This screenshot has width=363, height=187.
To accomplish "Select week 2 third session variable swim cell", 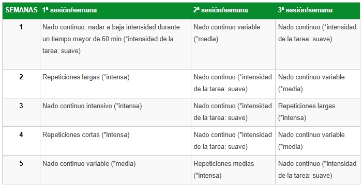I will pyautogui.click(x=317, y=83).
